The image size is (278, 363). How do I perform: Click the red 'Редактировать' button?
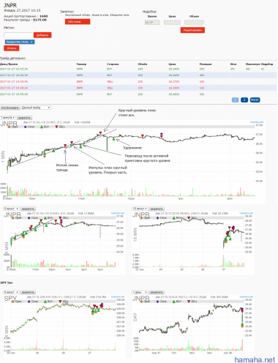coord(192,30)
